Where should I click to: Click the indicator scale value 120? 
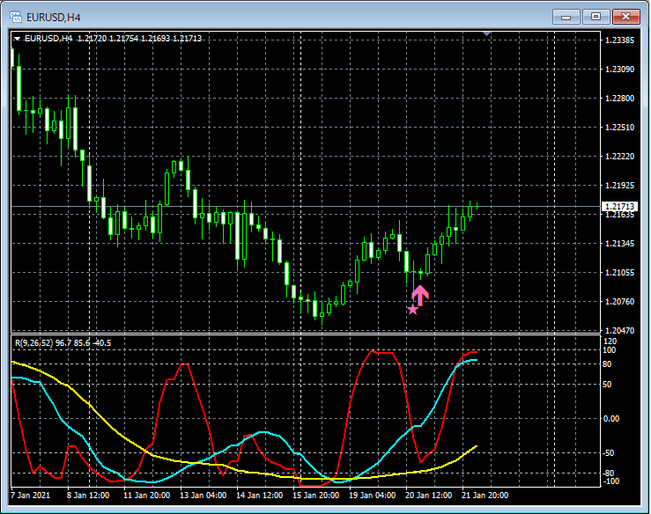[610, 341]
